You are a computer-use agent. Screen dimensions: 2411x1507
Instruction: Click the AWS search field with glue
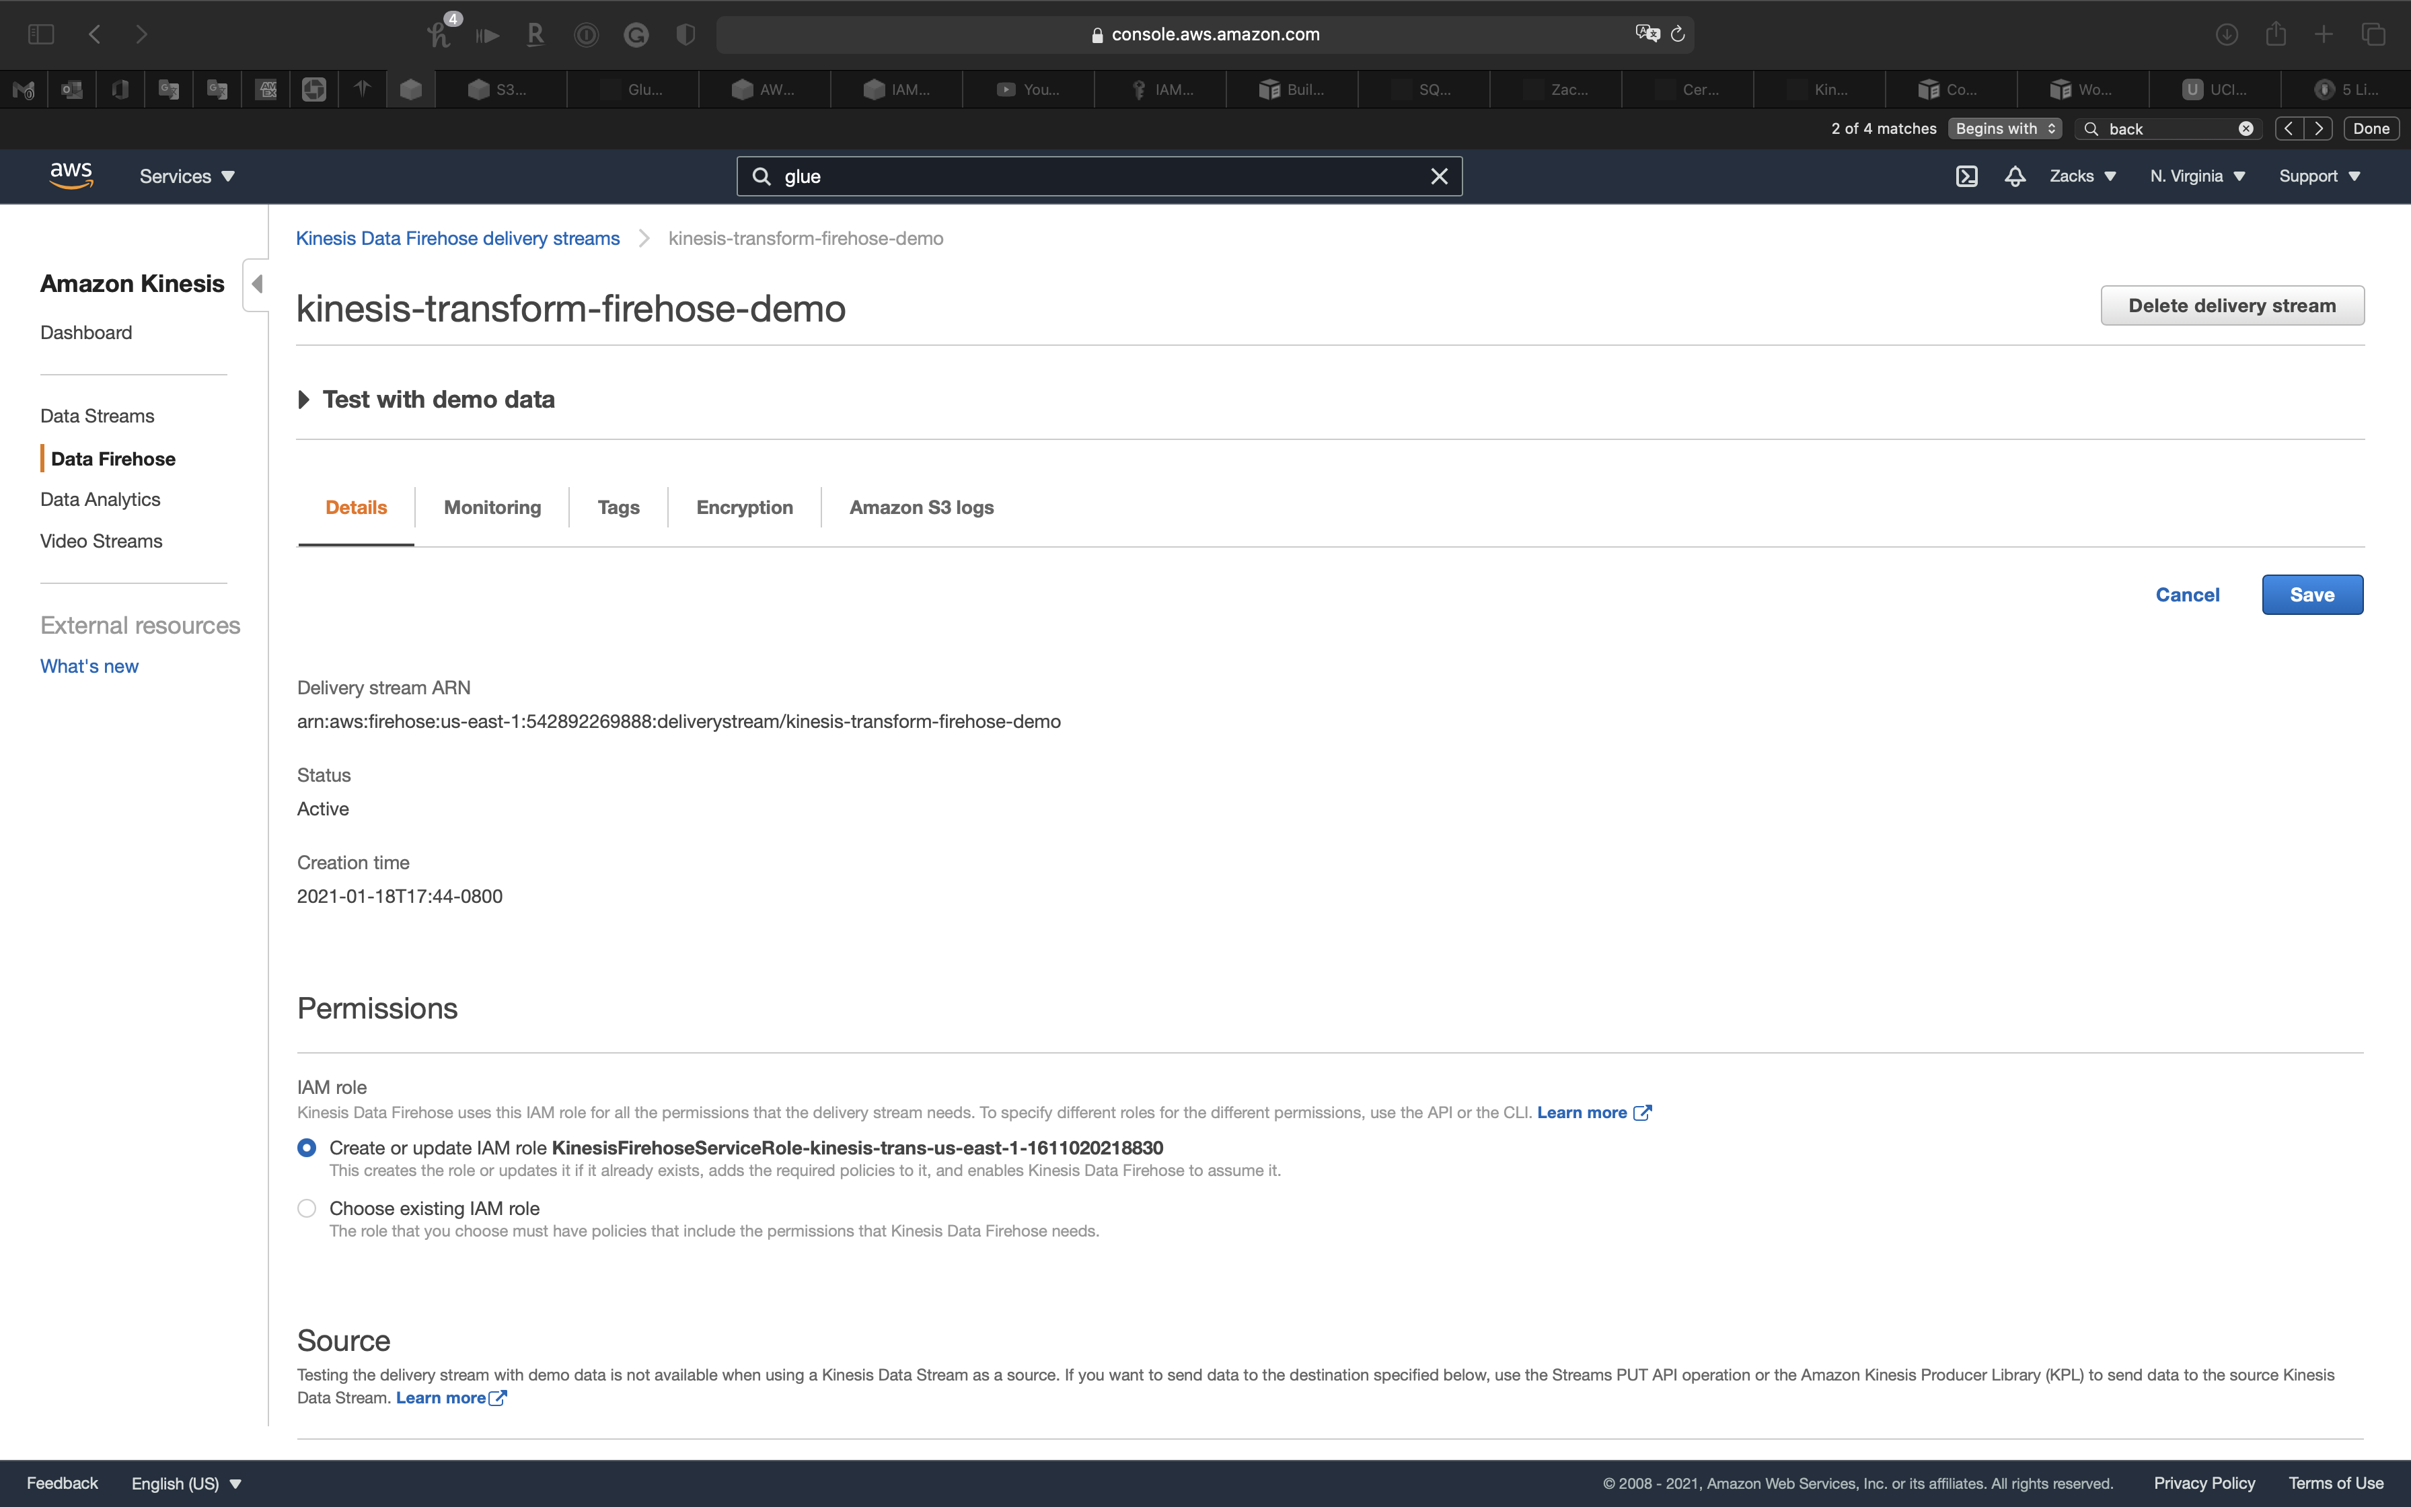[x=1096, y=176]
